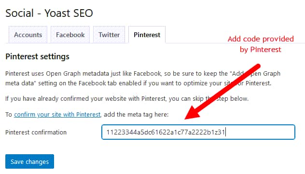Click empty area inside confirmation field's right side
This screenshot has width=305, height=174.
coord(260,132)
